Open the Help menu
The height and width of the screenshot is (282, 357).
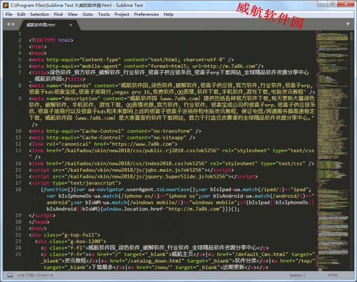point(168,14)
